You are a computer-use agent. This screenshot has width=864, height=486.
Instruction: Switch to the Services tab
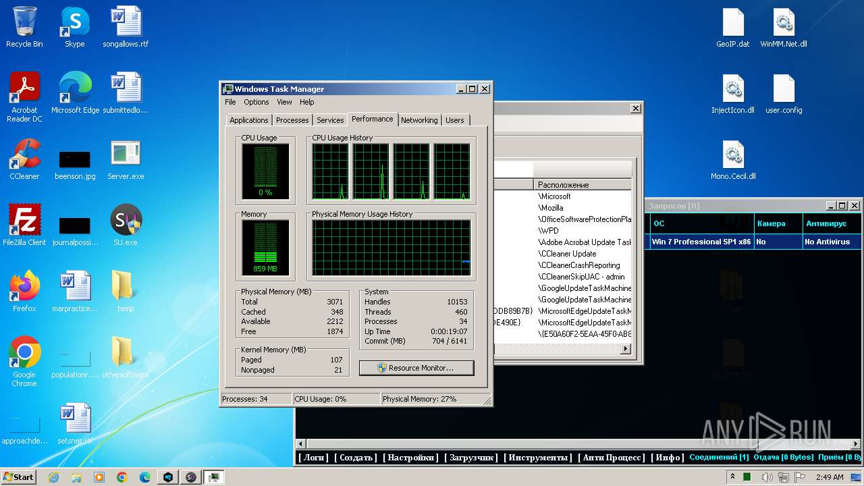[330, 120]
